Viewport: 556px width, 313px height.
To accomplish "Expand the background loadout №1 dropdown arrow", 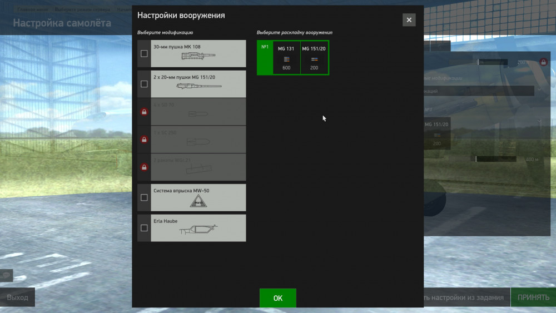I will click(539, 121).
